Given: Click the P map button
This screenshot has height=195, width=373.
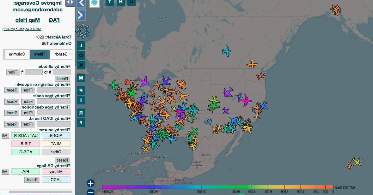Looking at the screenshot, I should (x=81, y=90).
